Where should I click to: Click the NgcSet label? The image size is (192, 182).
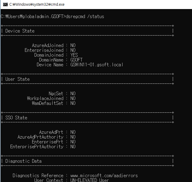(x=56, y=94)
